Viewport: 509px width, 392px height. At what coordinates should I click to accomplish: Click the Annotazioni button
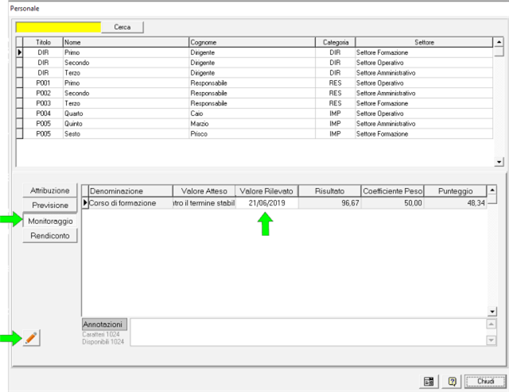pyautogui.click(x=104, y=325)
